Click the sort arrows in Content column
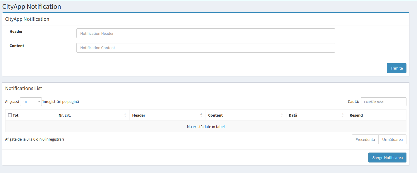The image size is (417, 173). 282,115
